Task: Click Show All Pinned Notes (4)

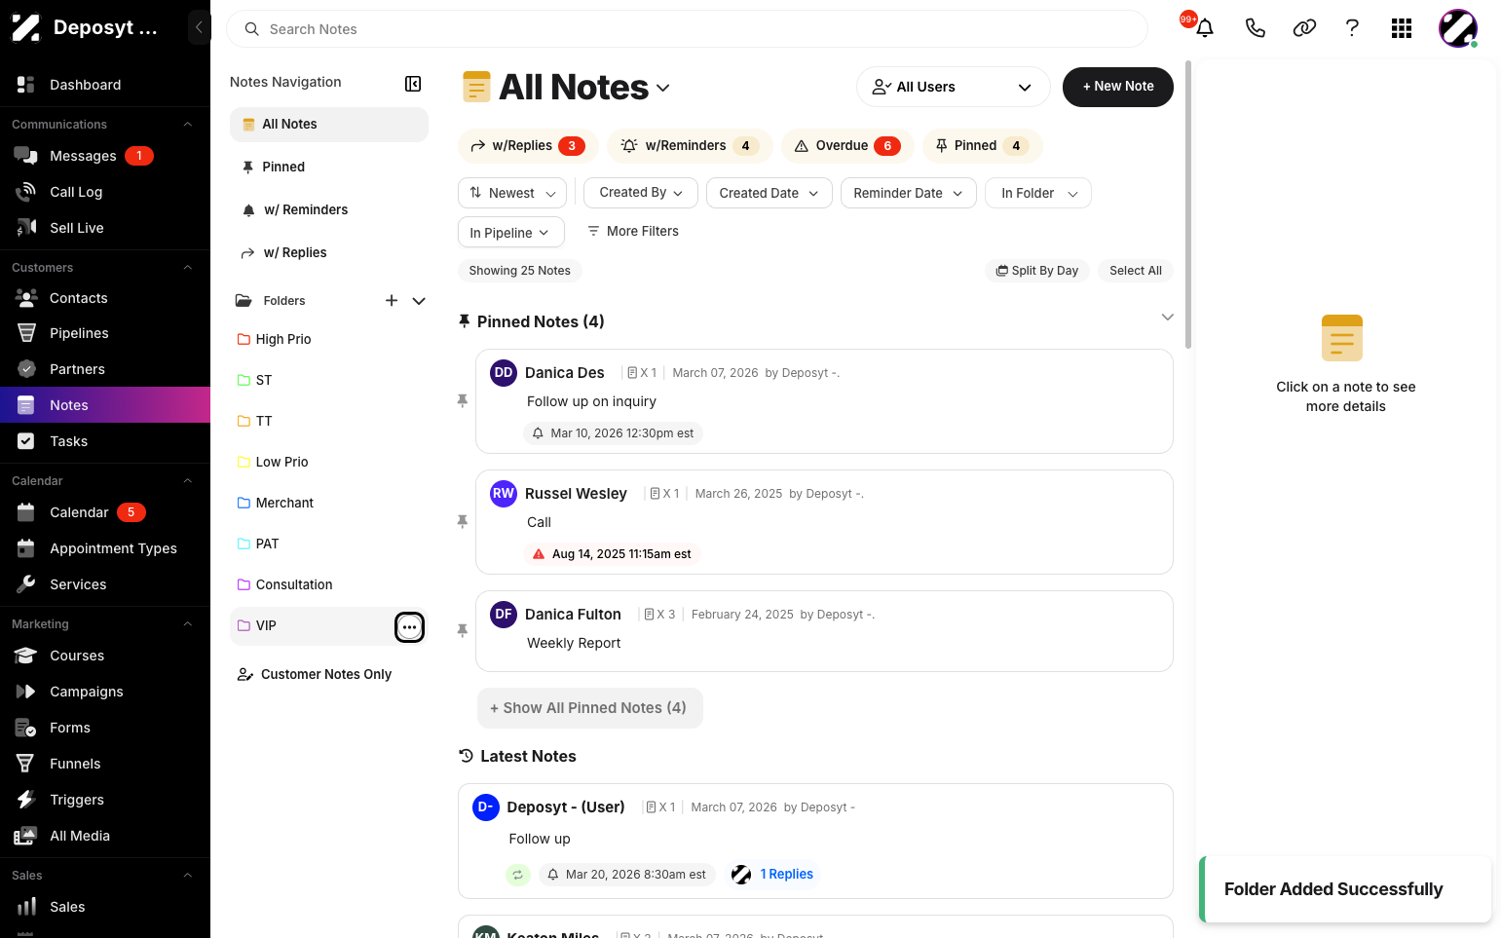Action: 589,708
